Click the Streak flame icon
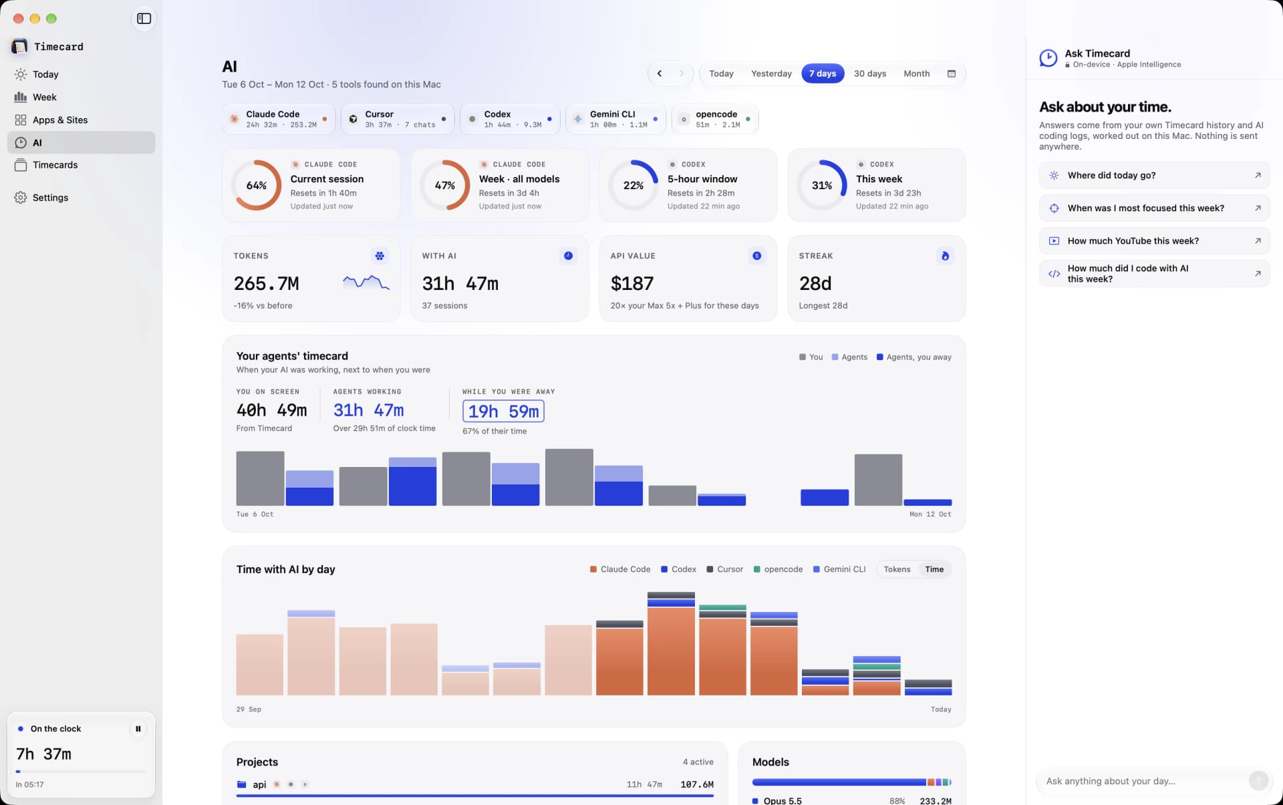Screen dimensions: 1283x805 (945, 256)
